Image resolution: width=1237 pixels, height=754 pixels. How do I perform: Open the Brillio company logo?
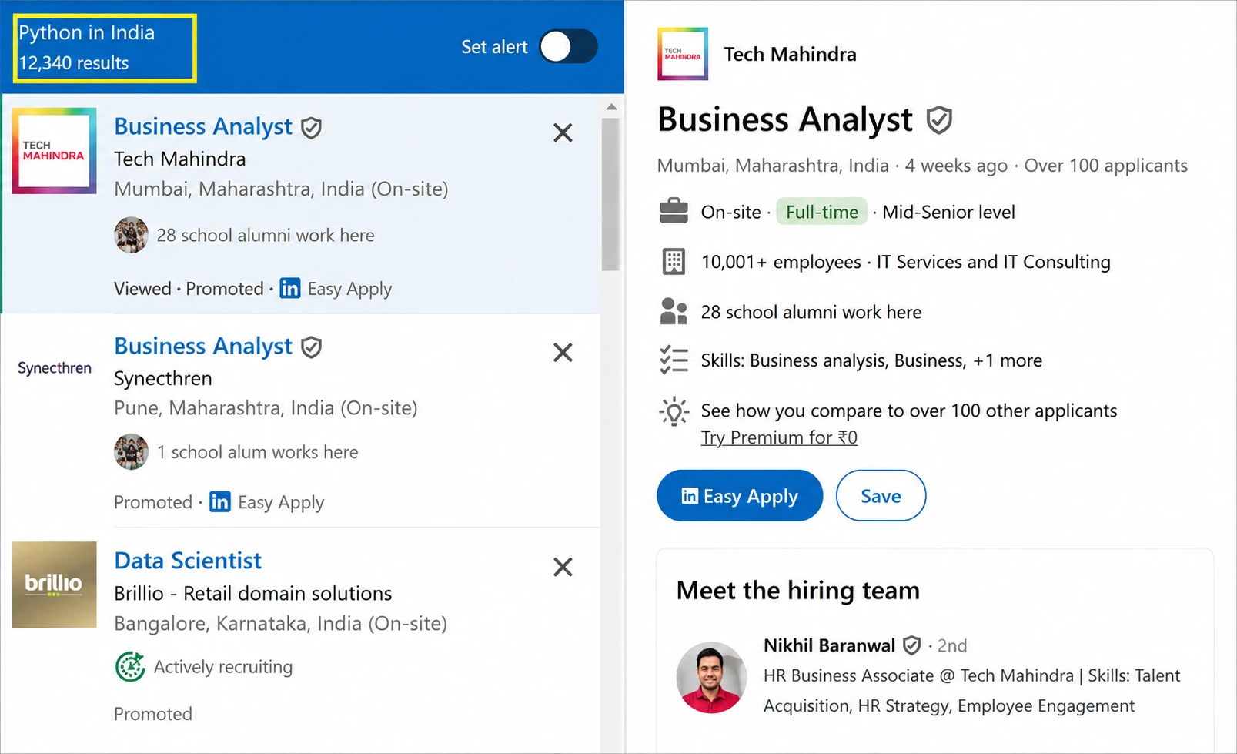coord(54,585)
